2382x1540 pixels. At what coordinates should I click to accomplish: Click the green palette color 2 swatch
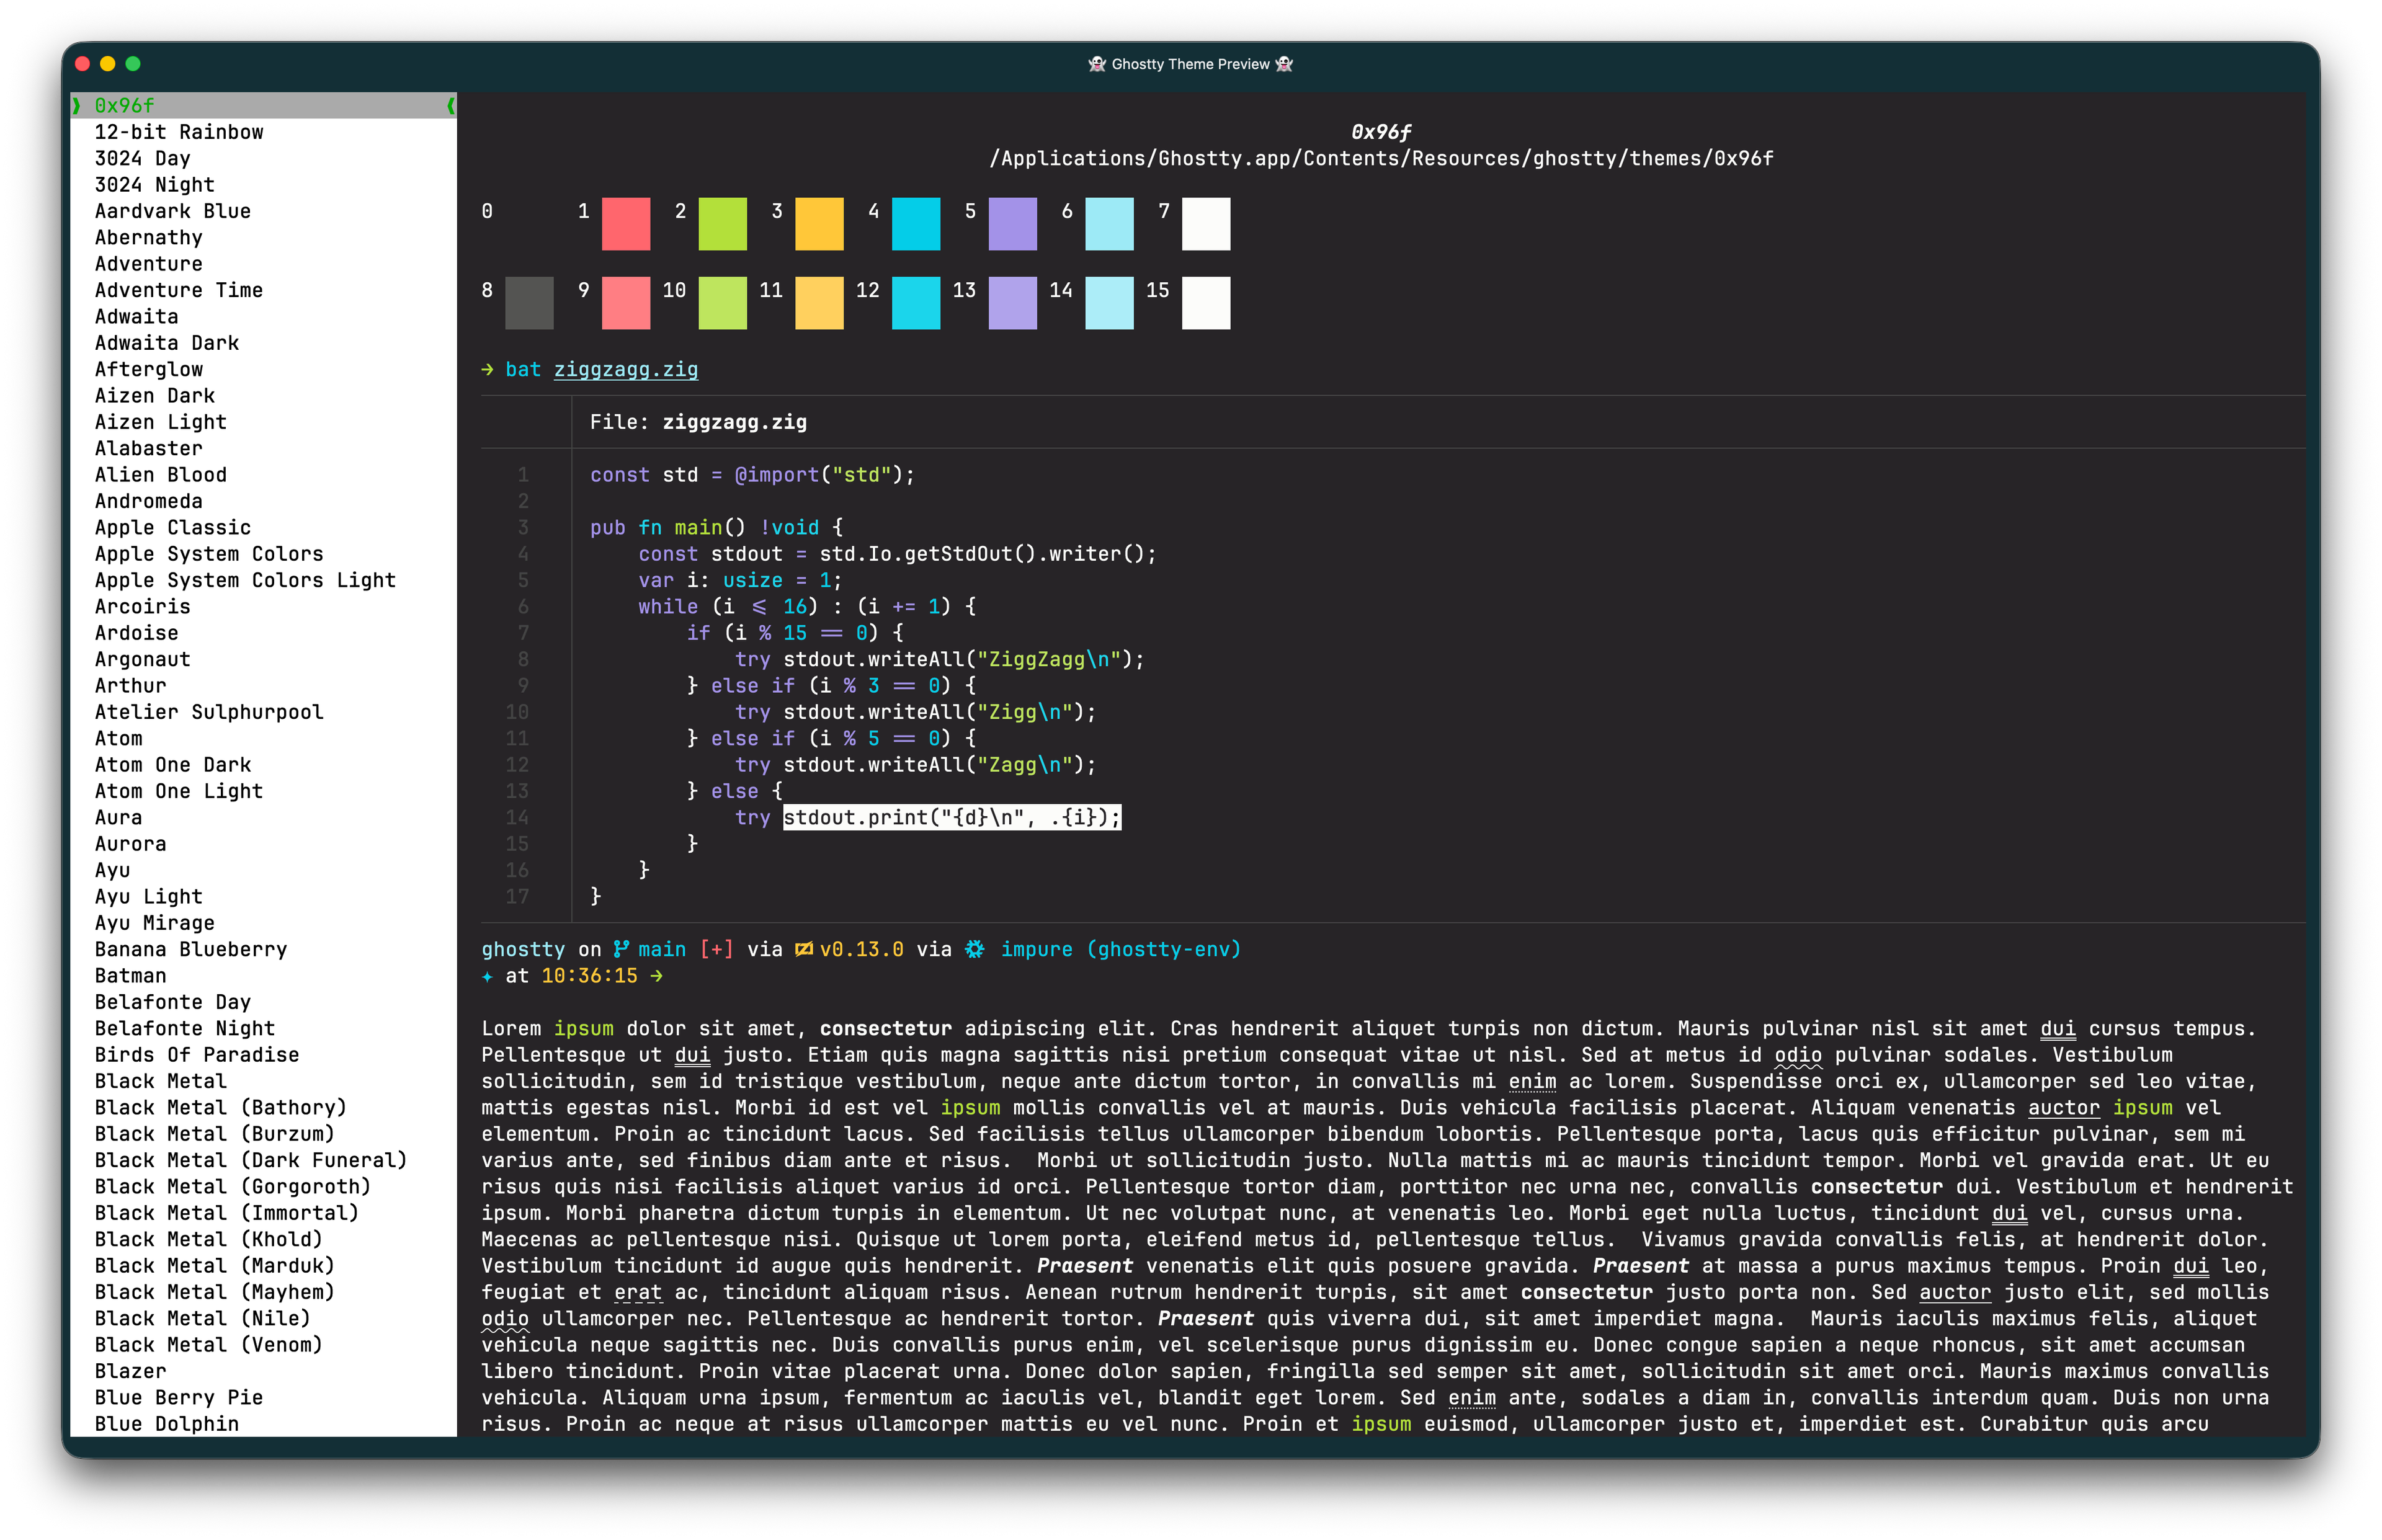point(723,223)
